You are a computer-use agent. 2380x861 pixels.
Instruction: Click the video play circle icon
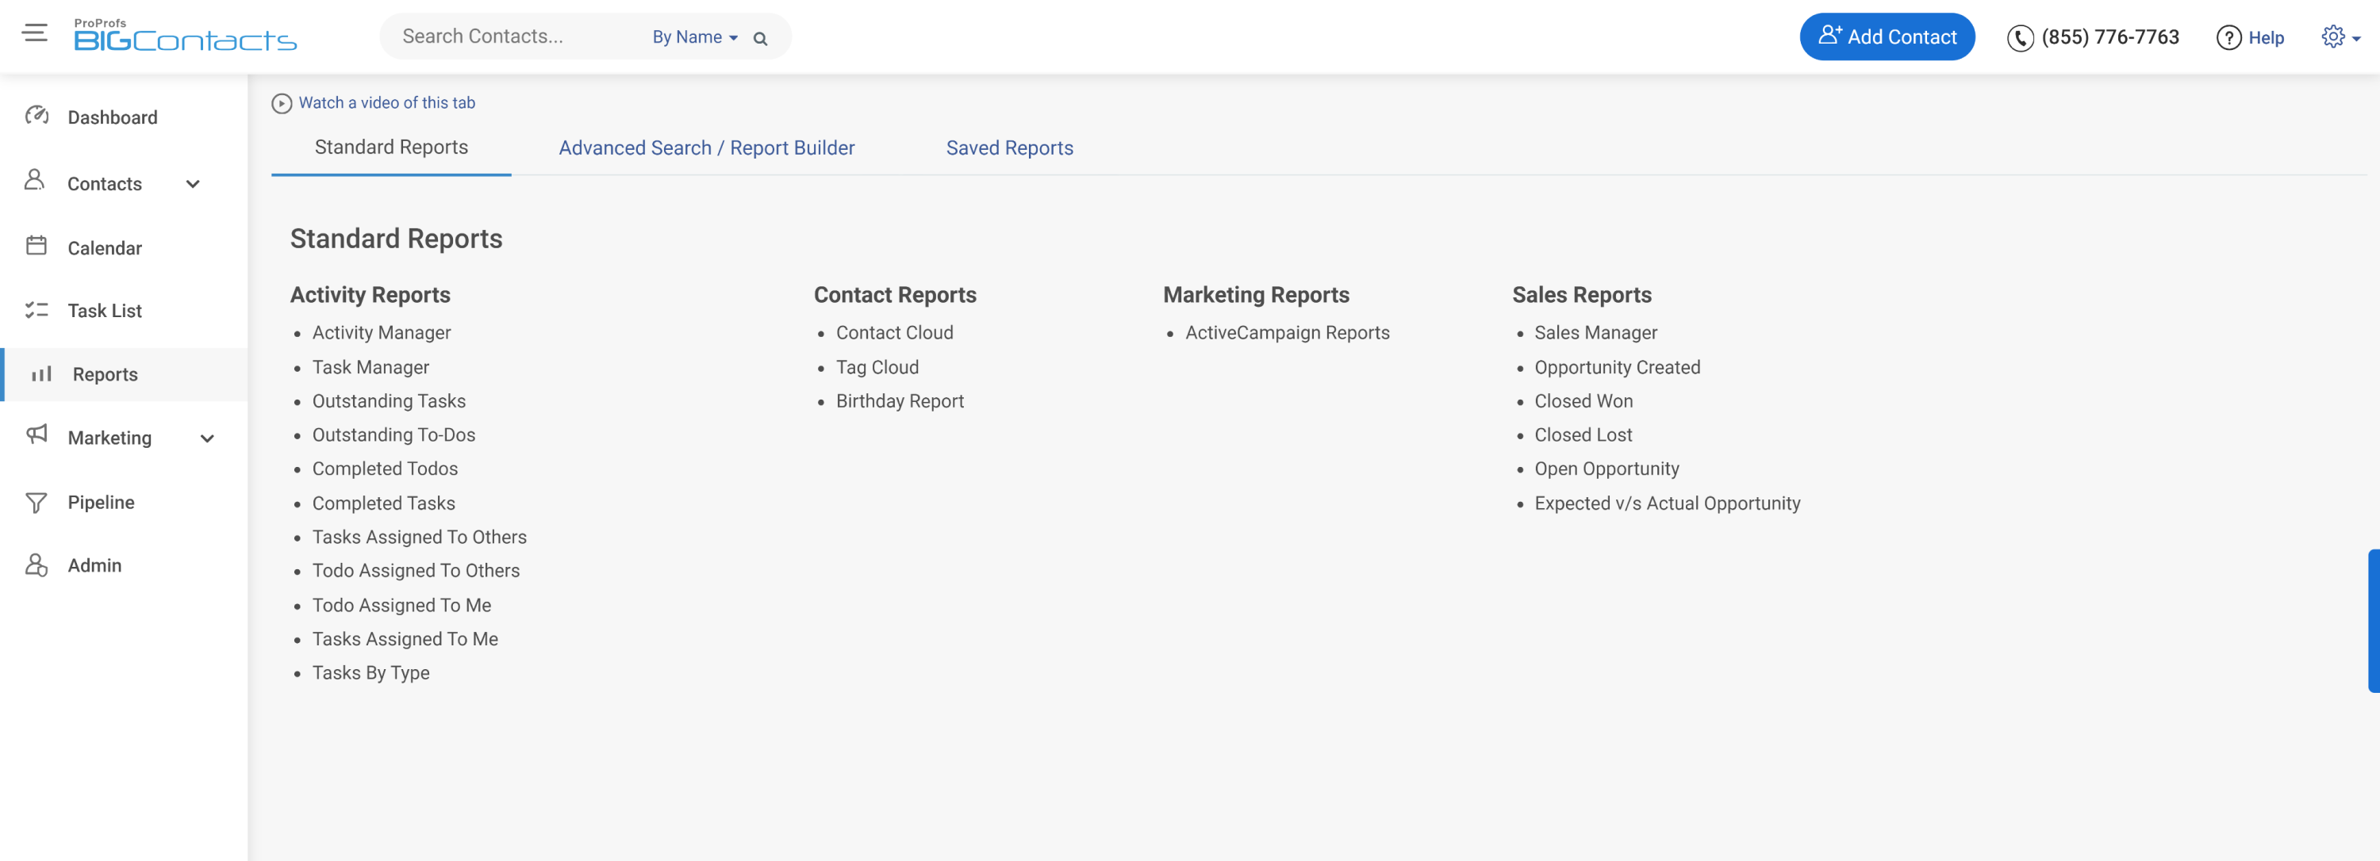[x=282, y=103]
